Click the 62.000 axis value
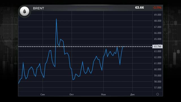The height and width of the screenshot is (102, 181). tap(158, 57)
